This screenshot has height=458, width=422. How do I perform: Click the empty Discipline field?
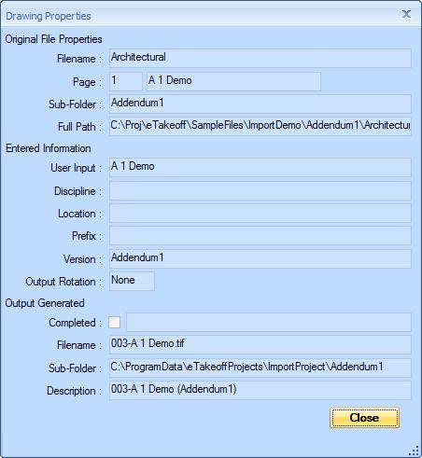[260, 190]
